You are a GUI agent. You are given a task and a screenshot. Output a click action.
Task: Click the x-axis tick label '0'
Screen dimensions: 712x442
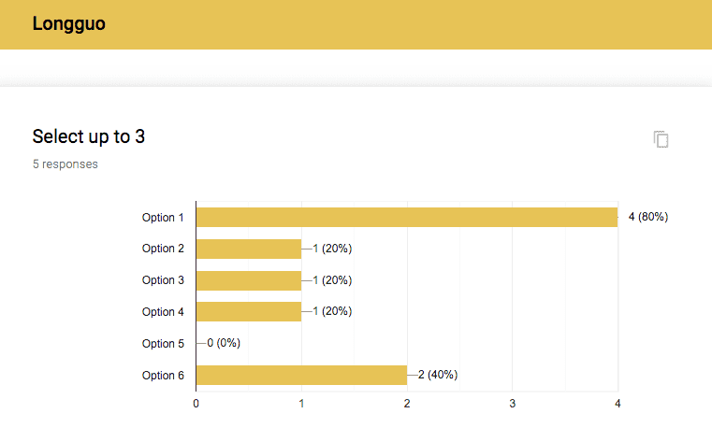[x=196, y=404]
